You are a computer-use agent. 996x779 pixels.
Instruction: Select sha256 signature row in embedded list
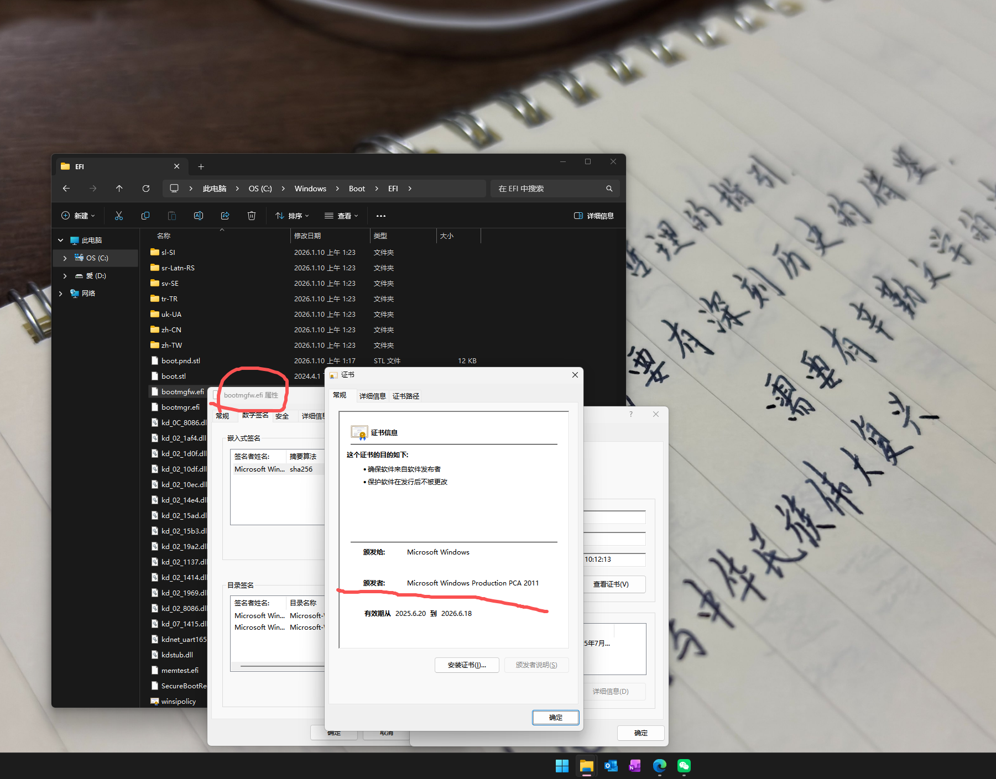point(278,469)
